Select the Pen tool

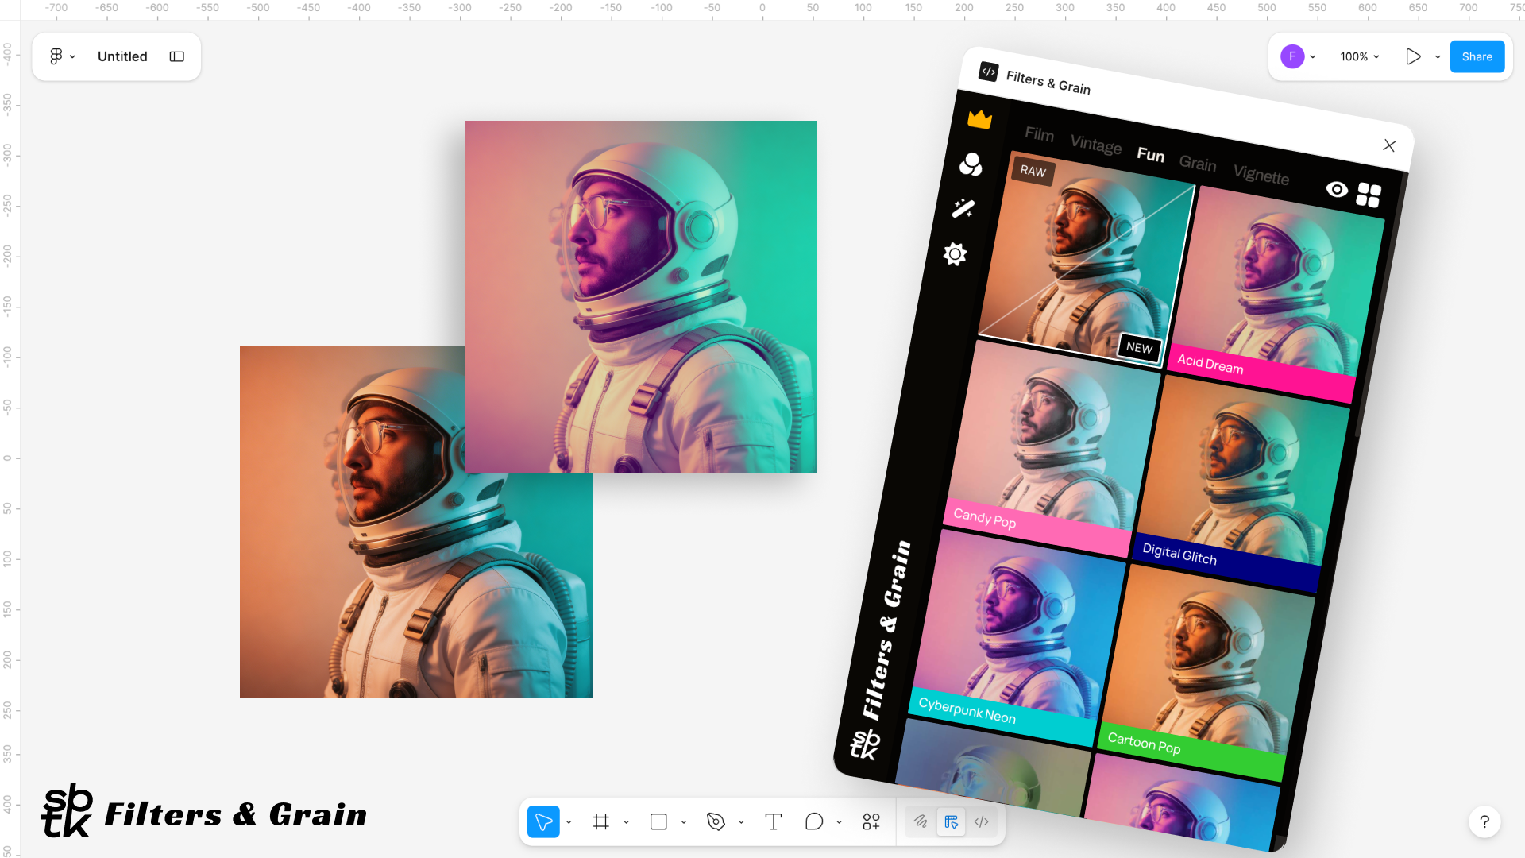[716, 821]
